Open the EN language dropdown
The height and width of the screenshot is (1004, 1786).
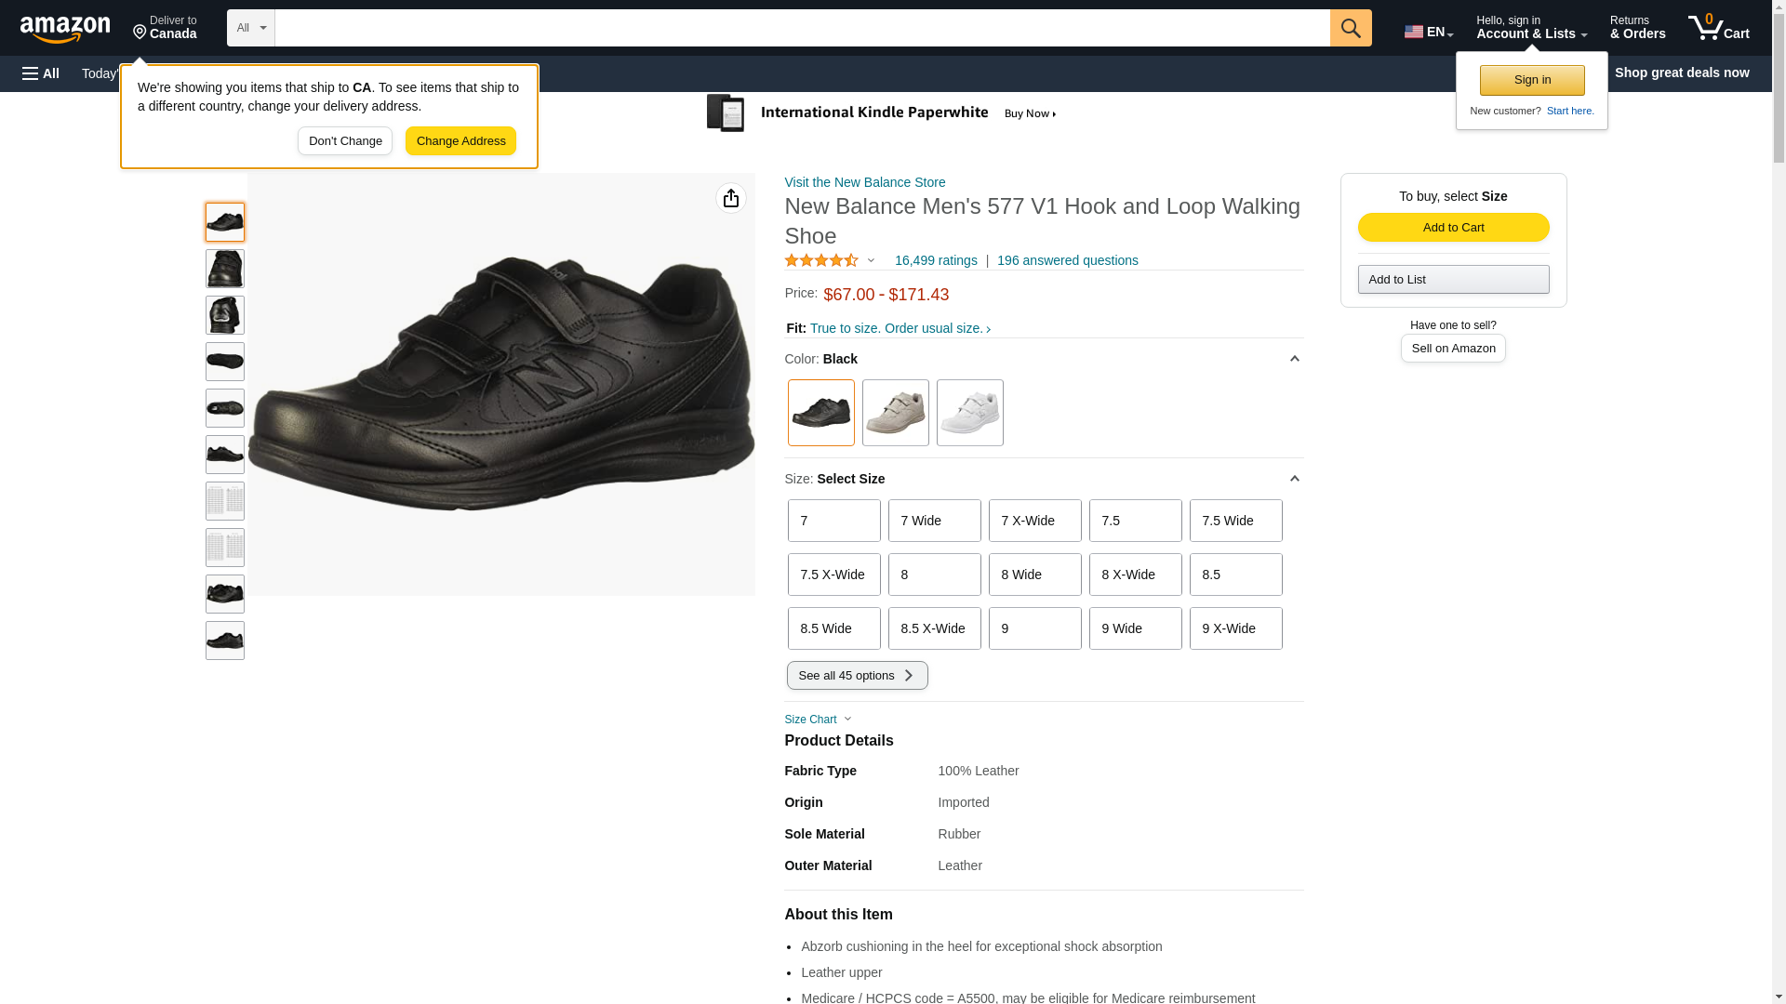pyautogui.click(x=1428, y=32)
